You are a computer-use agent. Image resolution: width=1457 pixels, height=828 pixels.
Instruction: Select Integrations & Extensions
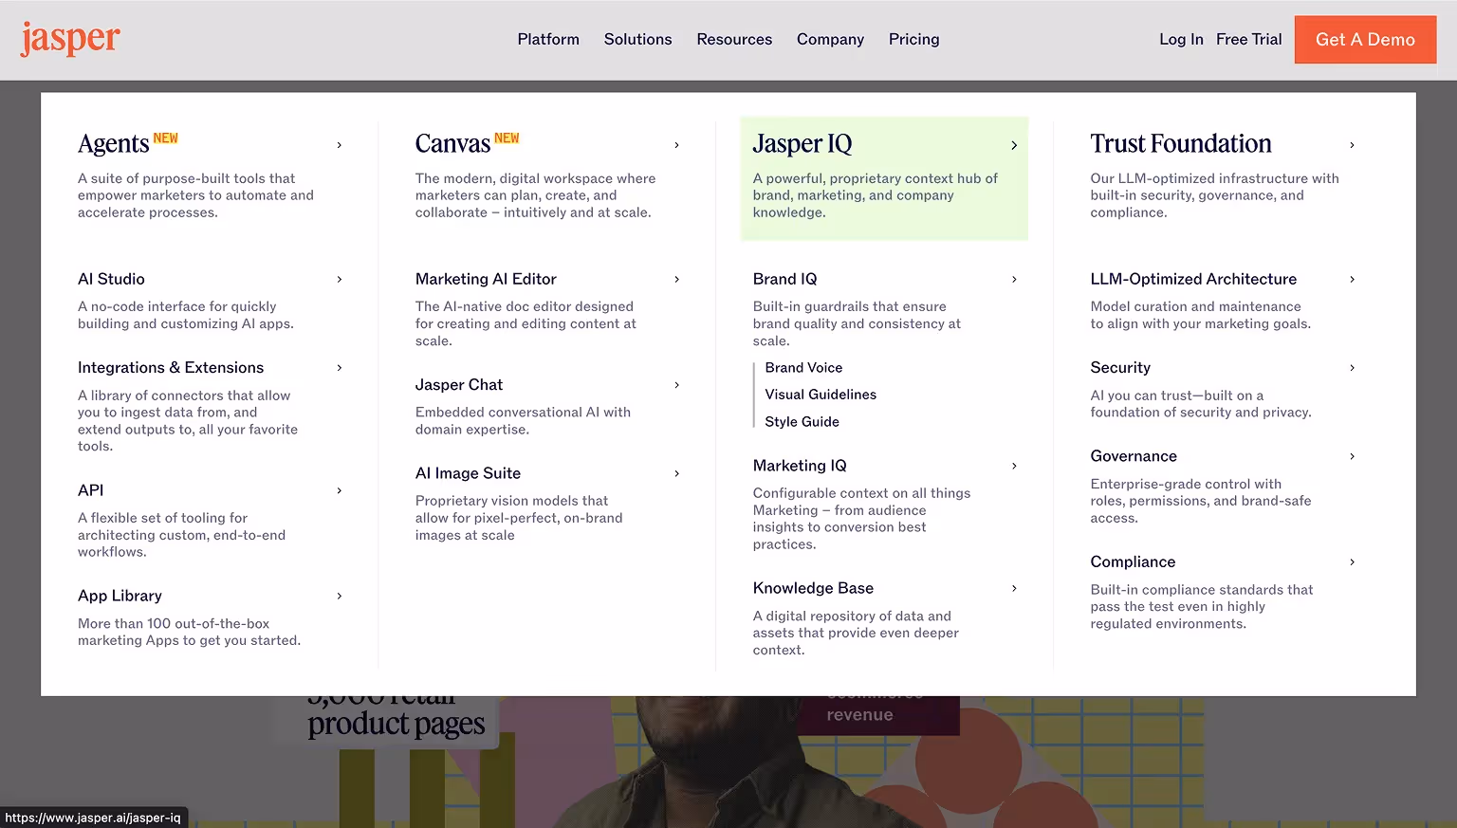[171, 368]
